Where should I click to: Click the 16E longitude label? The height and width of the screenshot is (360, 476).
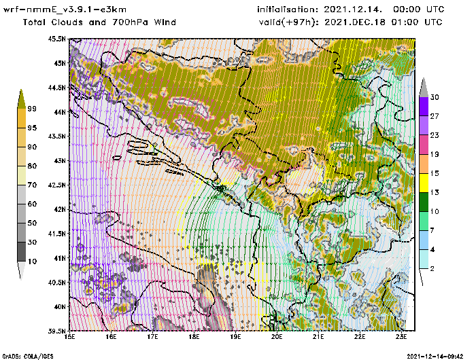tap(111, 337)
